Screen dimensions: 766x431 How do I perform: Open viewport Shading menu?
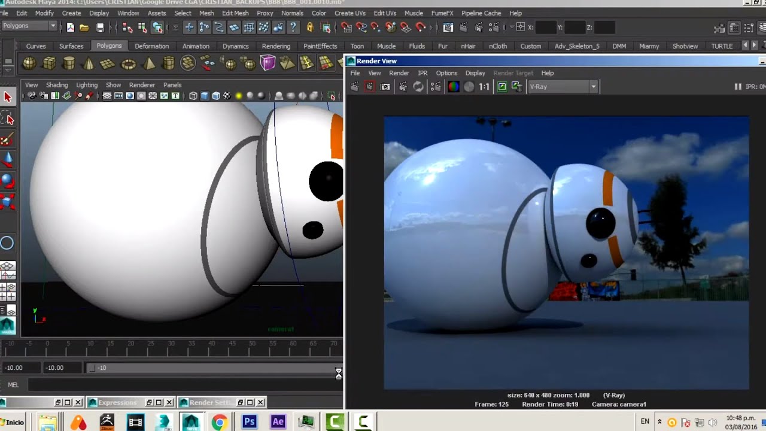[x=57, y=85]
